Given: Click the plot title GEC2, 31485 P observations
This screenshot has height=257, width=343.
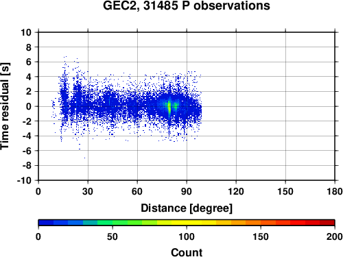Looking at the screenshot, I should pyautogui.click(x=187, y=5).
